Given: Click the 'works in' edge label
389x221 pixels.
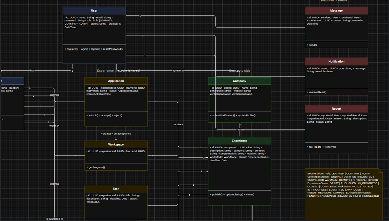Looking at the screenshot, I should pos(54,126).
